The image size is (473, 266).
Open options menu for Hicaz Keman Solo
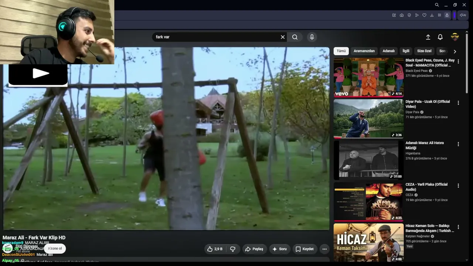point(458,227)
